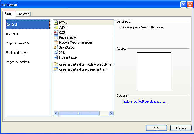
Task: Click the icon beside Créer à partir d'une page maître
Action: (56, 69)
